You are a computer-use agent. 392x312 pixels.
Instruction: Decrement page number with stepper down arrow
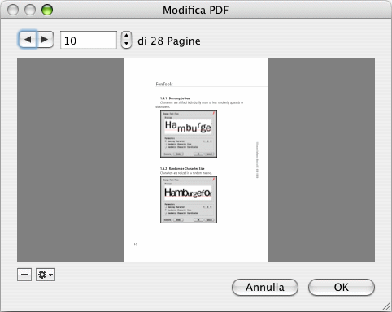tap(126, 44)
